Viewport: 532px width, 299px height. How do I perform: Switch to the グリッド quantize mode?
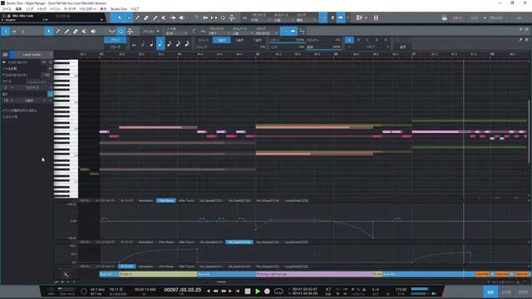(115, 40)
